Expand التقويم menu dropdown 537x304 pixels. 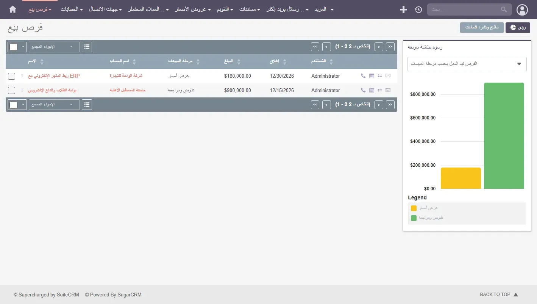[x=225, y=9]
